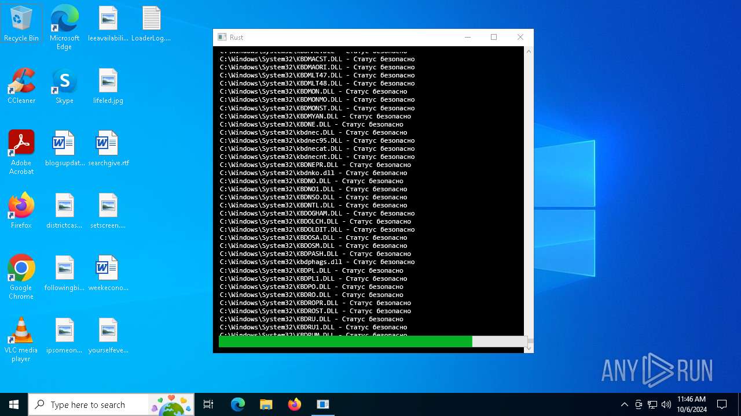This screenshot has width=741, height=416.
Task: Click the KBDOGHAM.DLL log line
Action: pos(317,213)
